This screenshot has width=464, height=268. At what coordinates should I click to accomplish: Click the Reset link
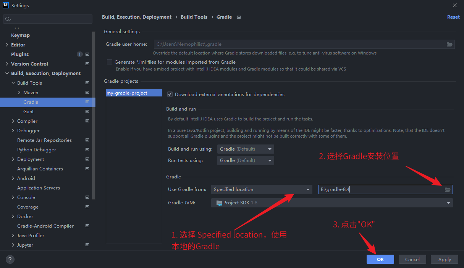pyautogui.click(x=453, y=17)
